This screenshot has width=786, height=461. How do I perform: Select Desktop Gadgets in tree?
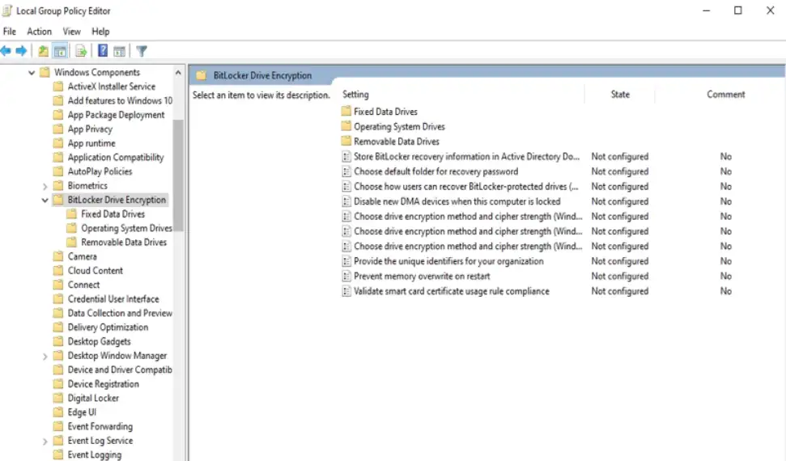(100, 341)
